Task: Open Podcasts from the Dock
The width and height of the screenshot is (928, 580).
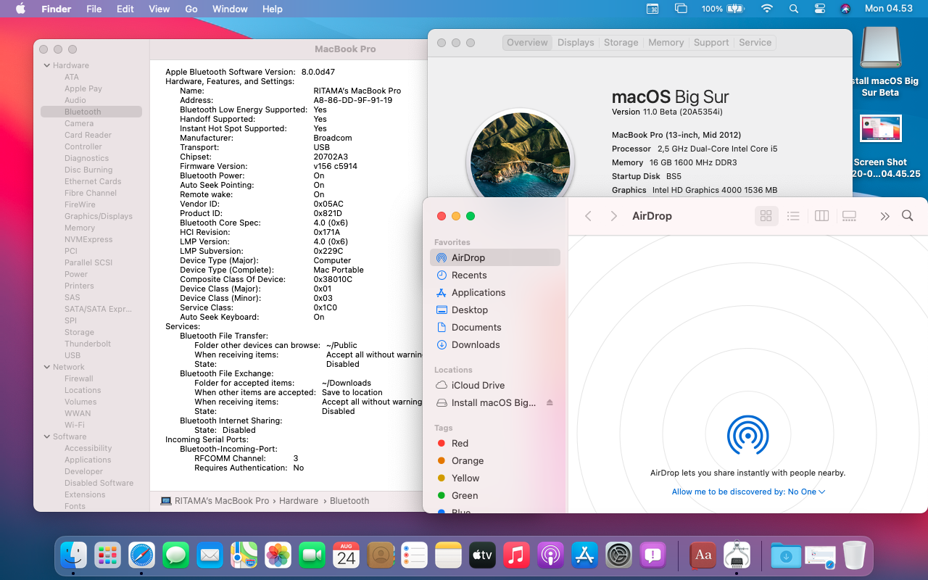Action: pyautogui.click(x=550, y=555)
